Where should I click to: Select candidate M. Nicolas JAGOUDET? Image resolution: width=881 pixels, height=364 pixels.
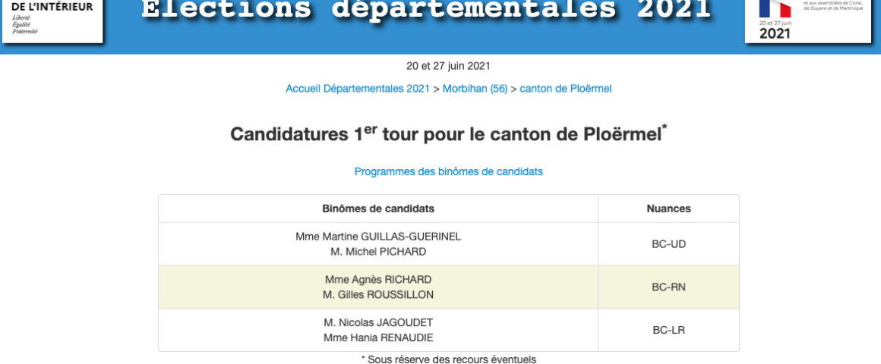coord(378,322)
